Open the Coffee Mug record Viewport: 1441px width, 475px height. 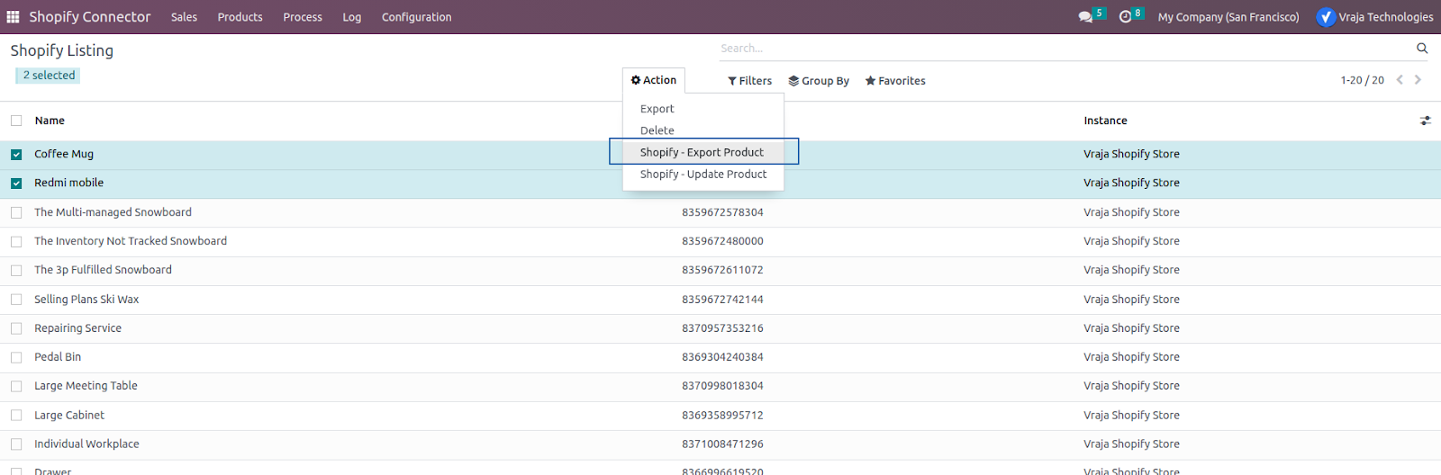[64, 154]
